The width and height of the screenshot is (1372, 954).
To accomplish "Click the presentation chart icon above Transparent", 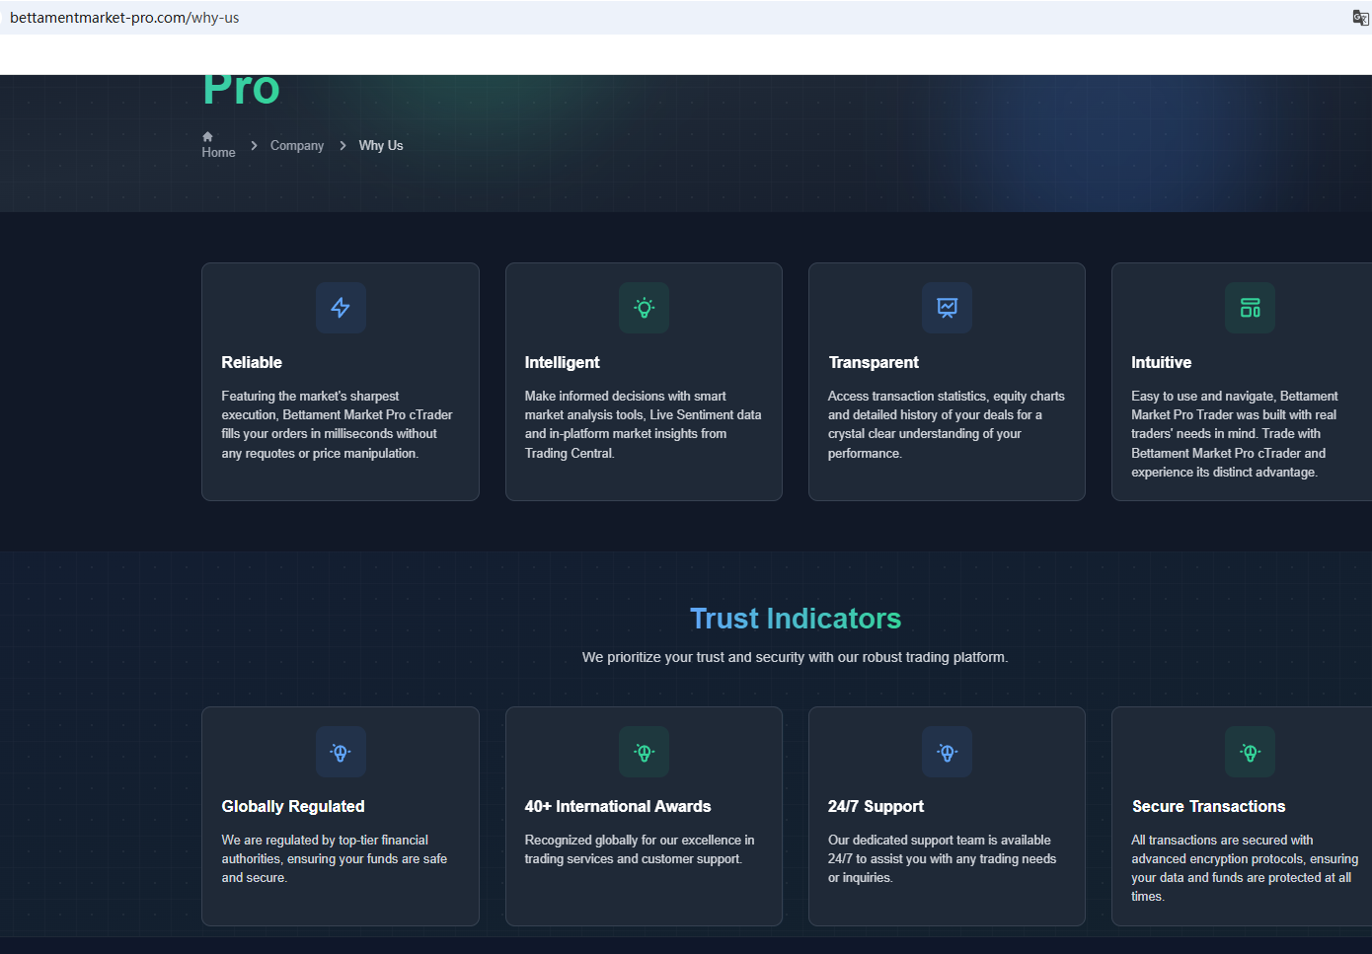I will (x=947, y=308).
